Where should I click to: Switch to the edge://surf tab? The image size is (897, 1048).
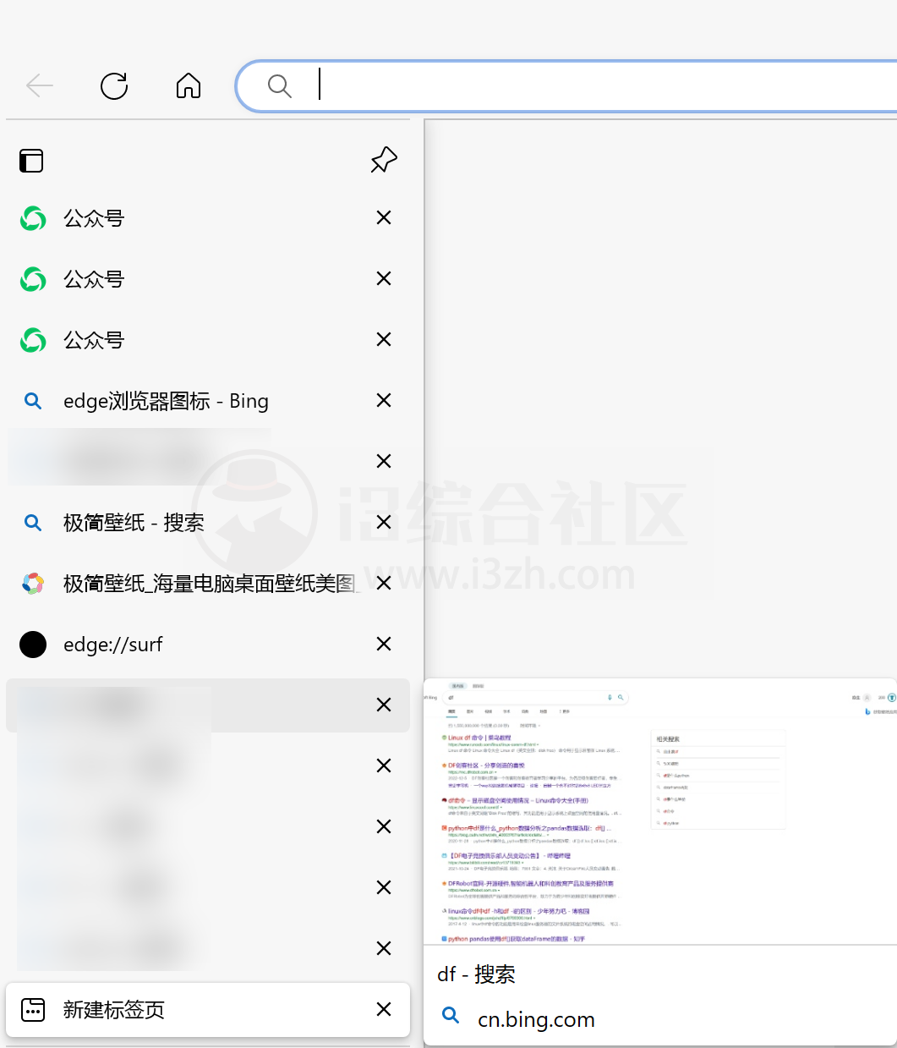pyautogui.click(x=208, y=645)
